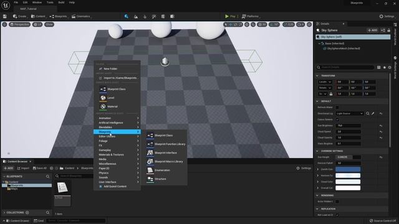The width and height of the screenshot is (399, 224).
Task: Toggle the favorites star filter in Details
Action: (385, 67)
